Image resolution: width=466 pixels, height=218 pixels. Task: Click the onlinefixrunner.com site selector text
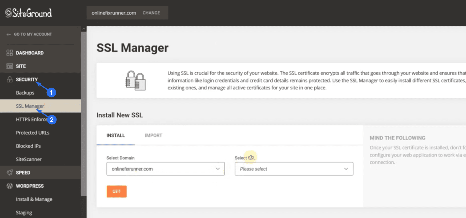click(x=114, y=13)
